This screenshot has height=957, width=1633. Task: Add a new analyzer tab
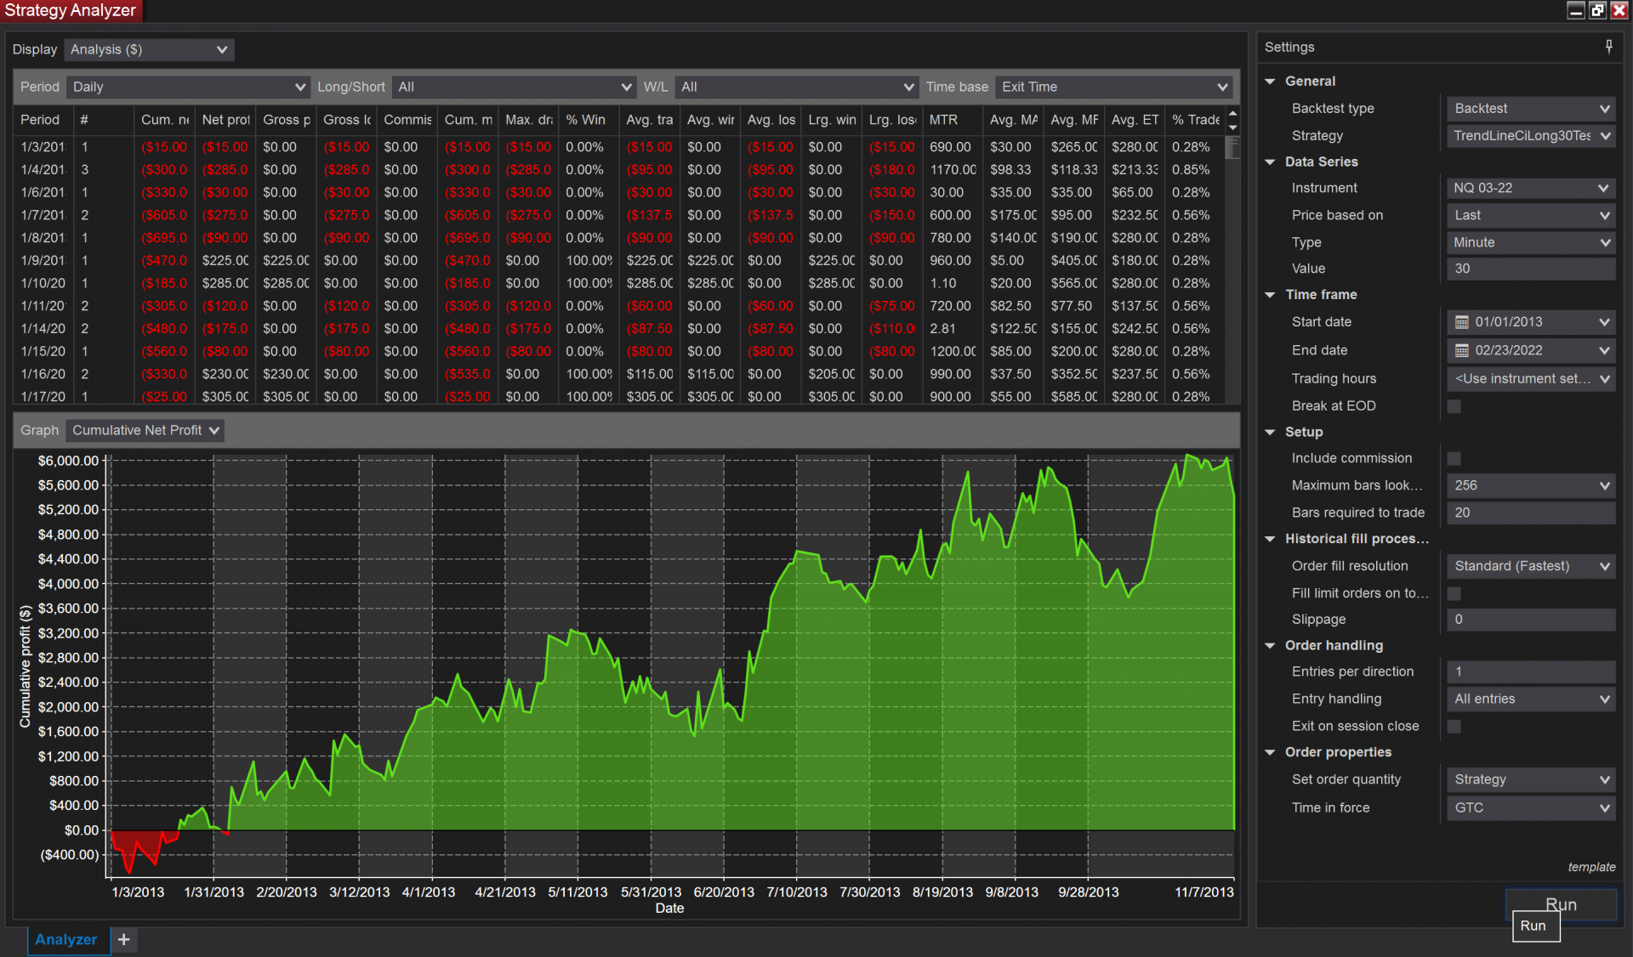pyautogui.click(x=123, y=939)
